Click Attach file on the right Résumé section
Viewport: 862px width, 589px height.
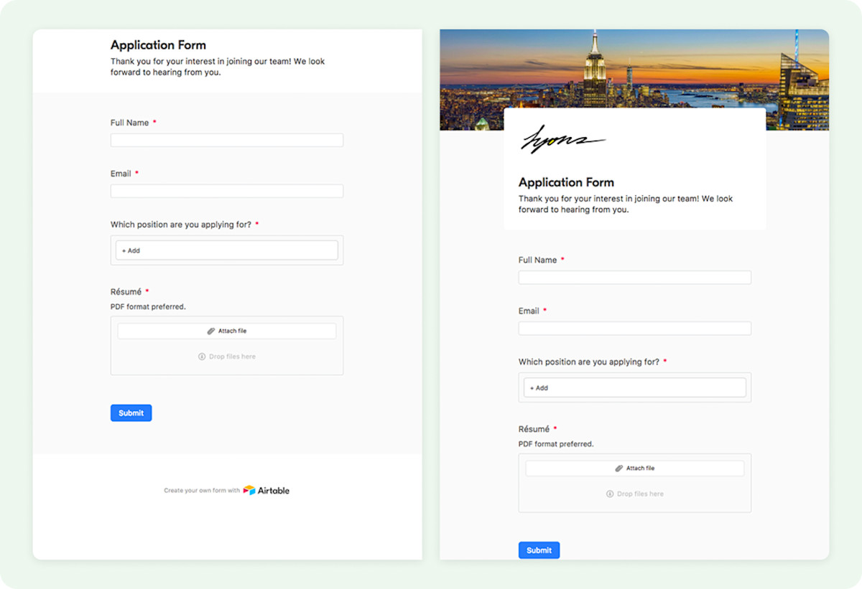634,468
